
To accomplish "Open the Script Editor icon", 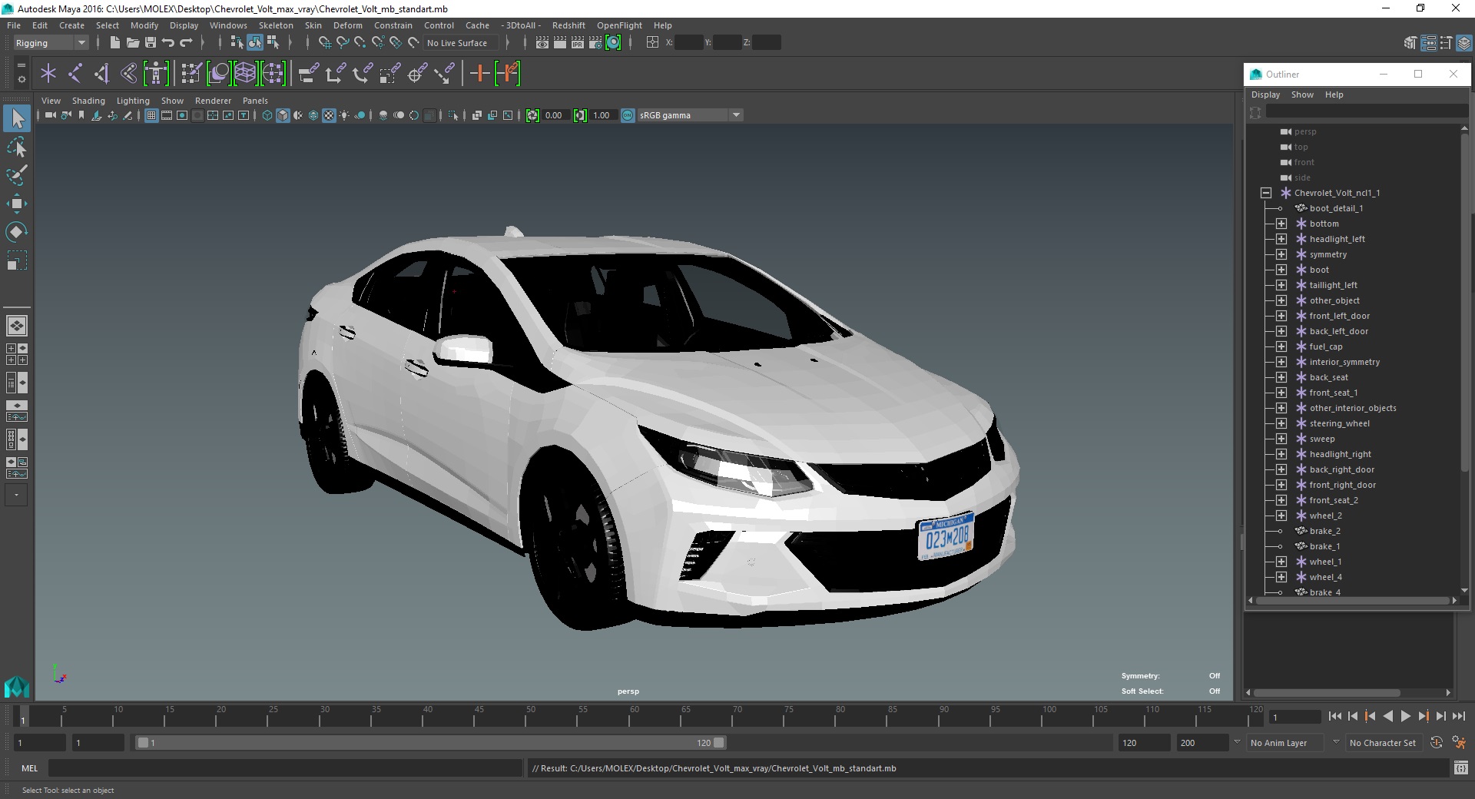I will pyautogui.click(x=1461, y=768).
